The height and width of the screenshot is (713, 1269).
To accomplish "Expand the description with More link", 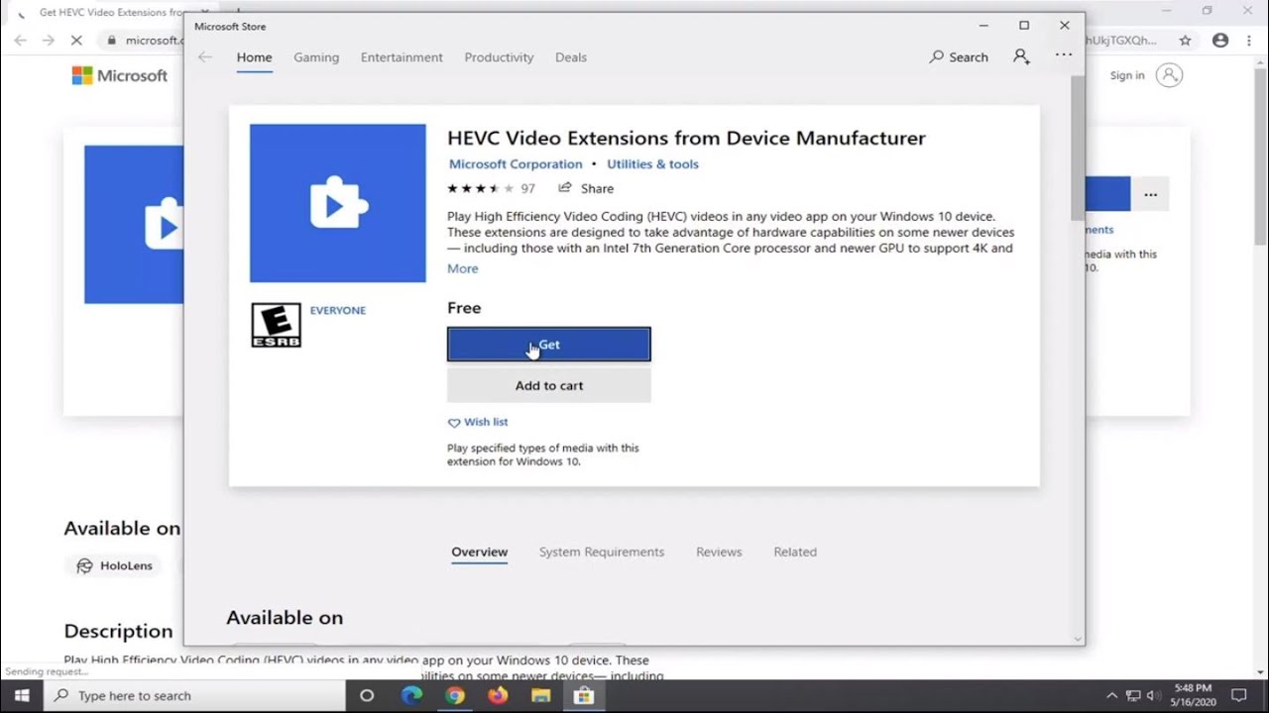I will click(463, 269).
